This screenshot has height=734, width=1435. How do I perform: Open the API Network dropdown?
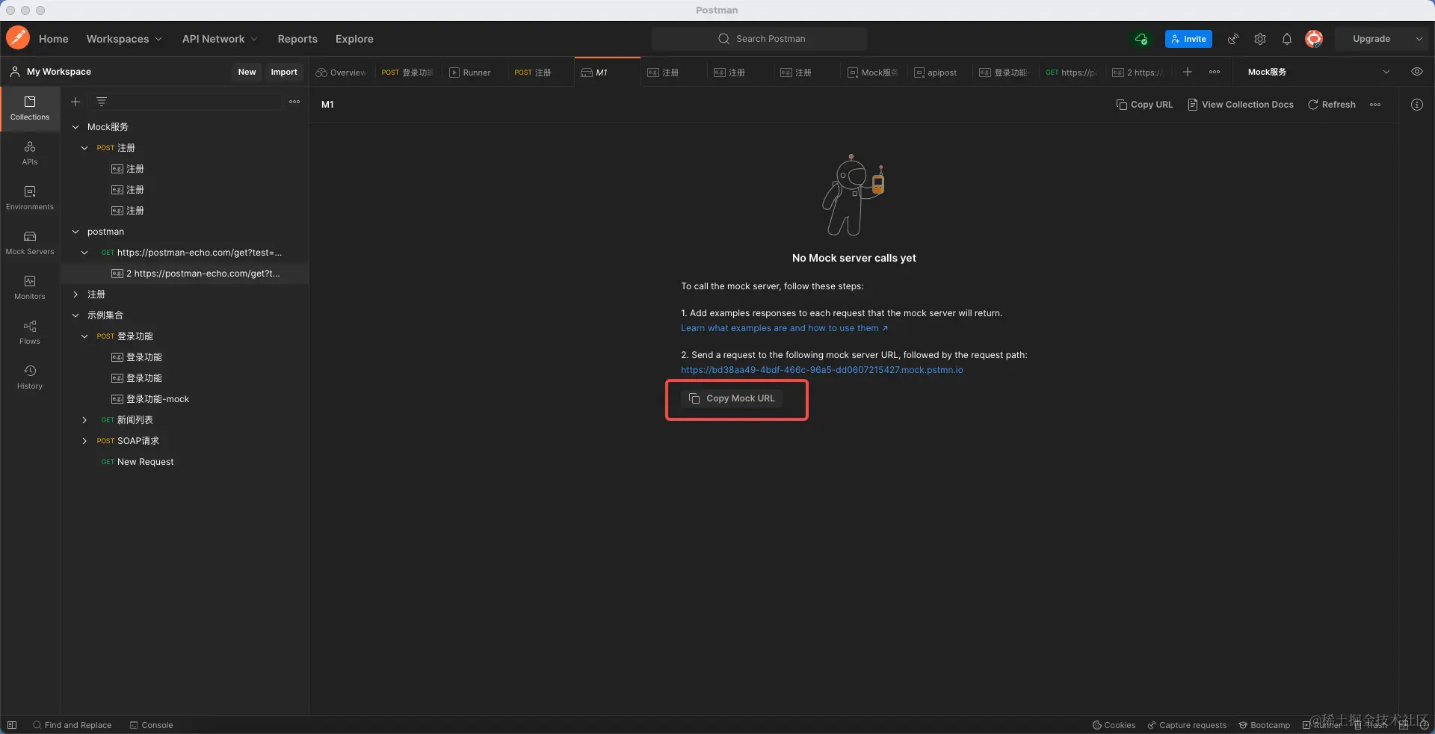220,39
